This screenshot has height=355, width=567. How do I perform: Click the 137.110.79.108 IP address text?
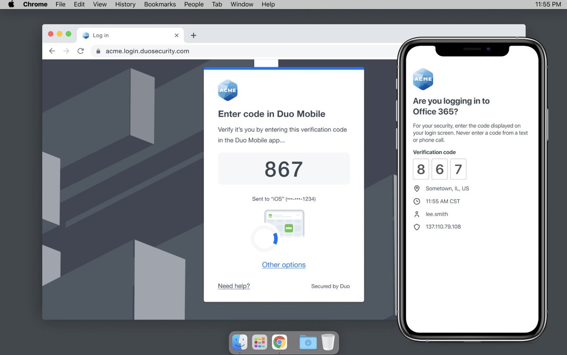[443, 227]
